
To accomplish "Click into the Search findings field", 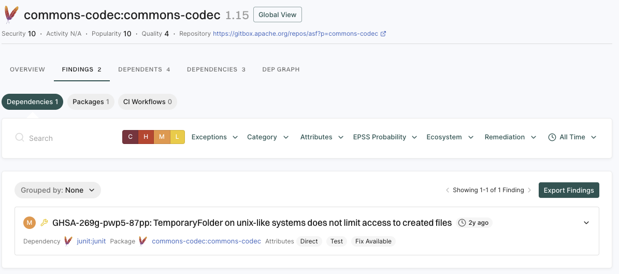I will tap(67, 138).
